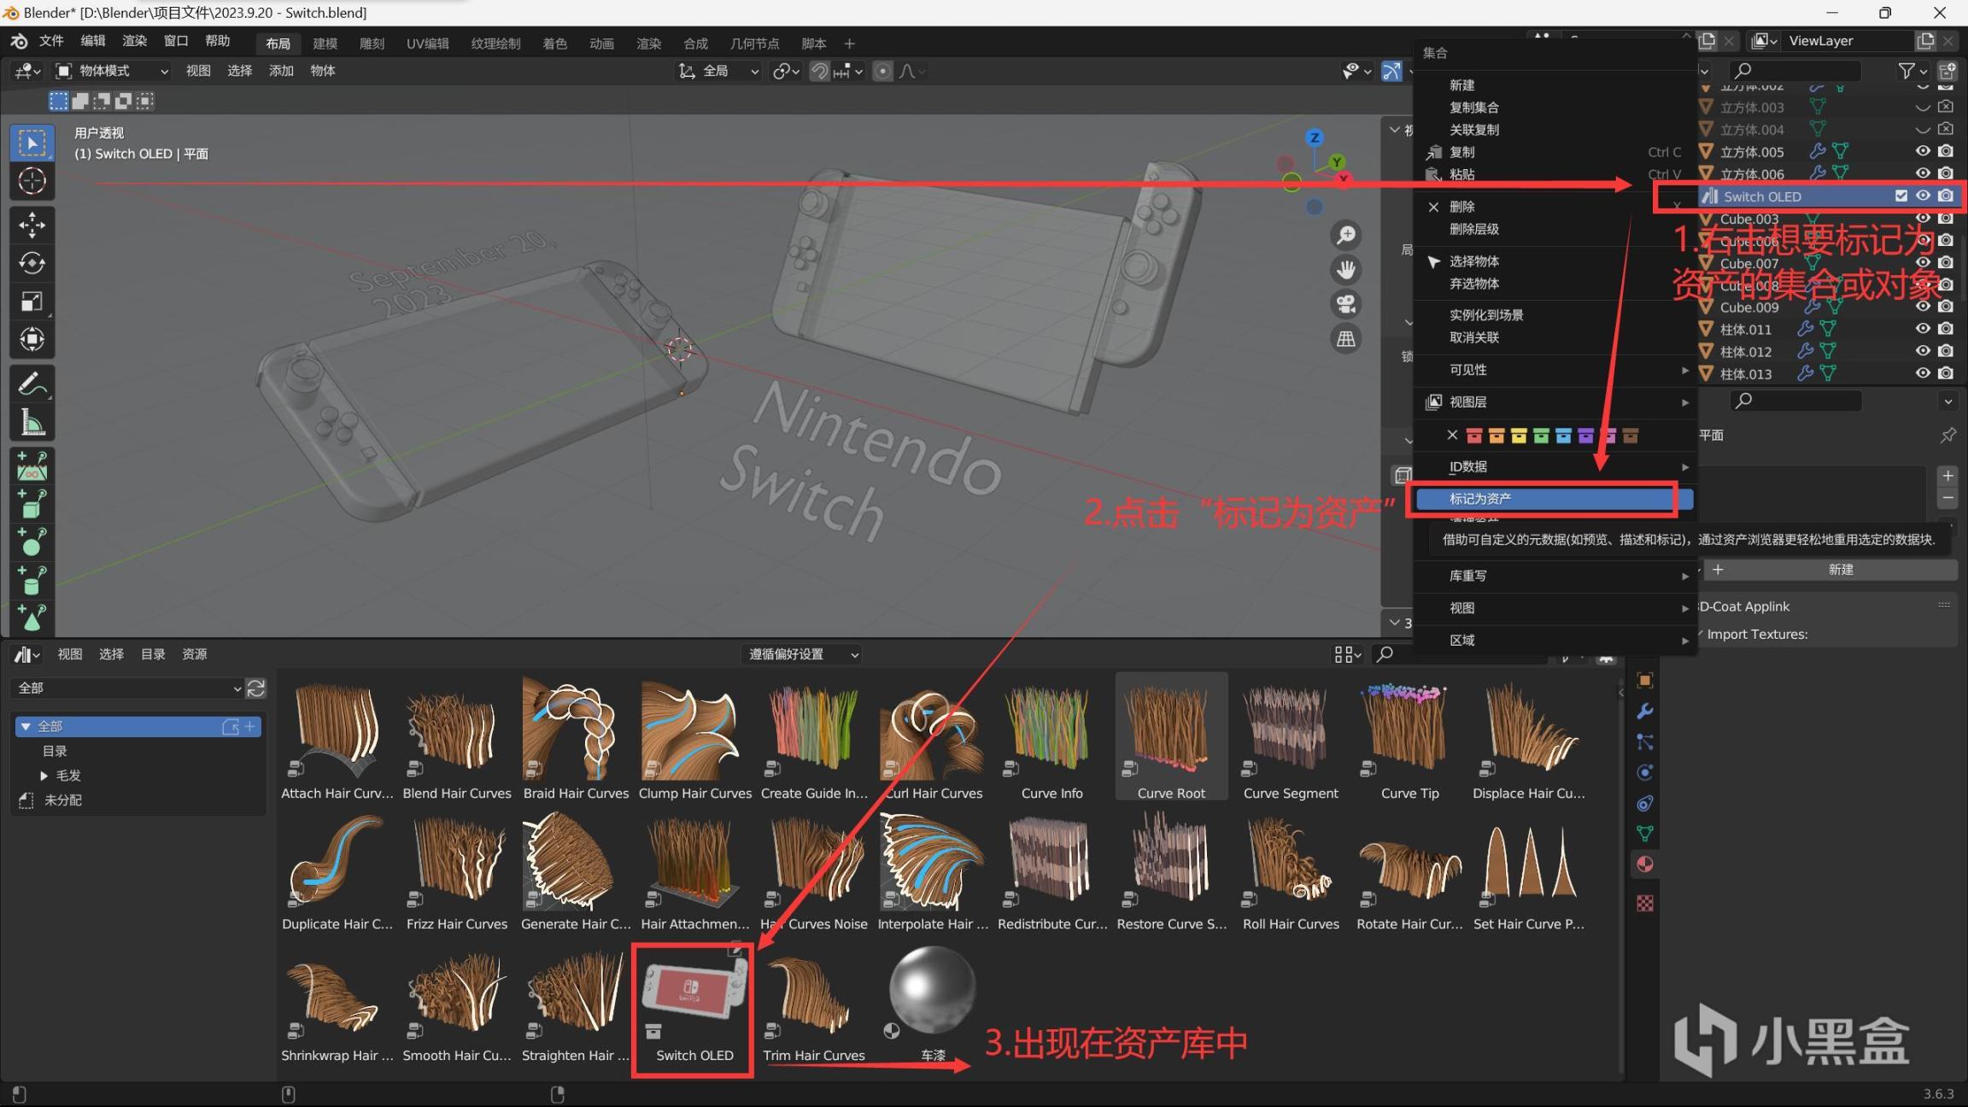
Task: Select the Measure ruler tool
Action: click(x=32, y=422)
